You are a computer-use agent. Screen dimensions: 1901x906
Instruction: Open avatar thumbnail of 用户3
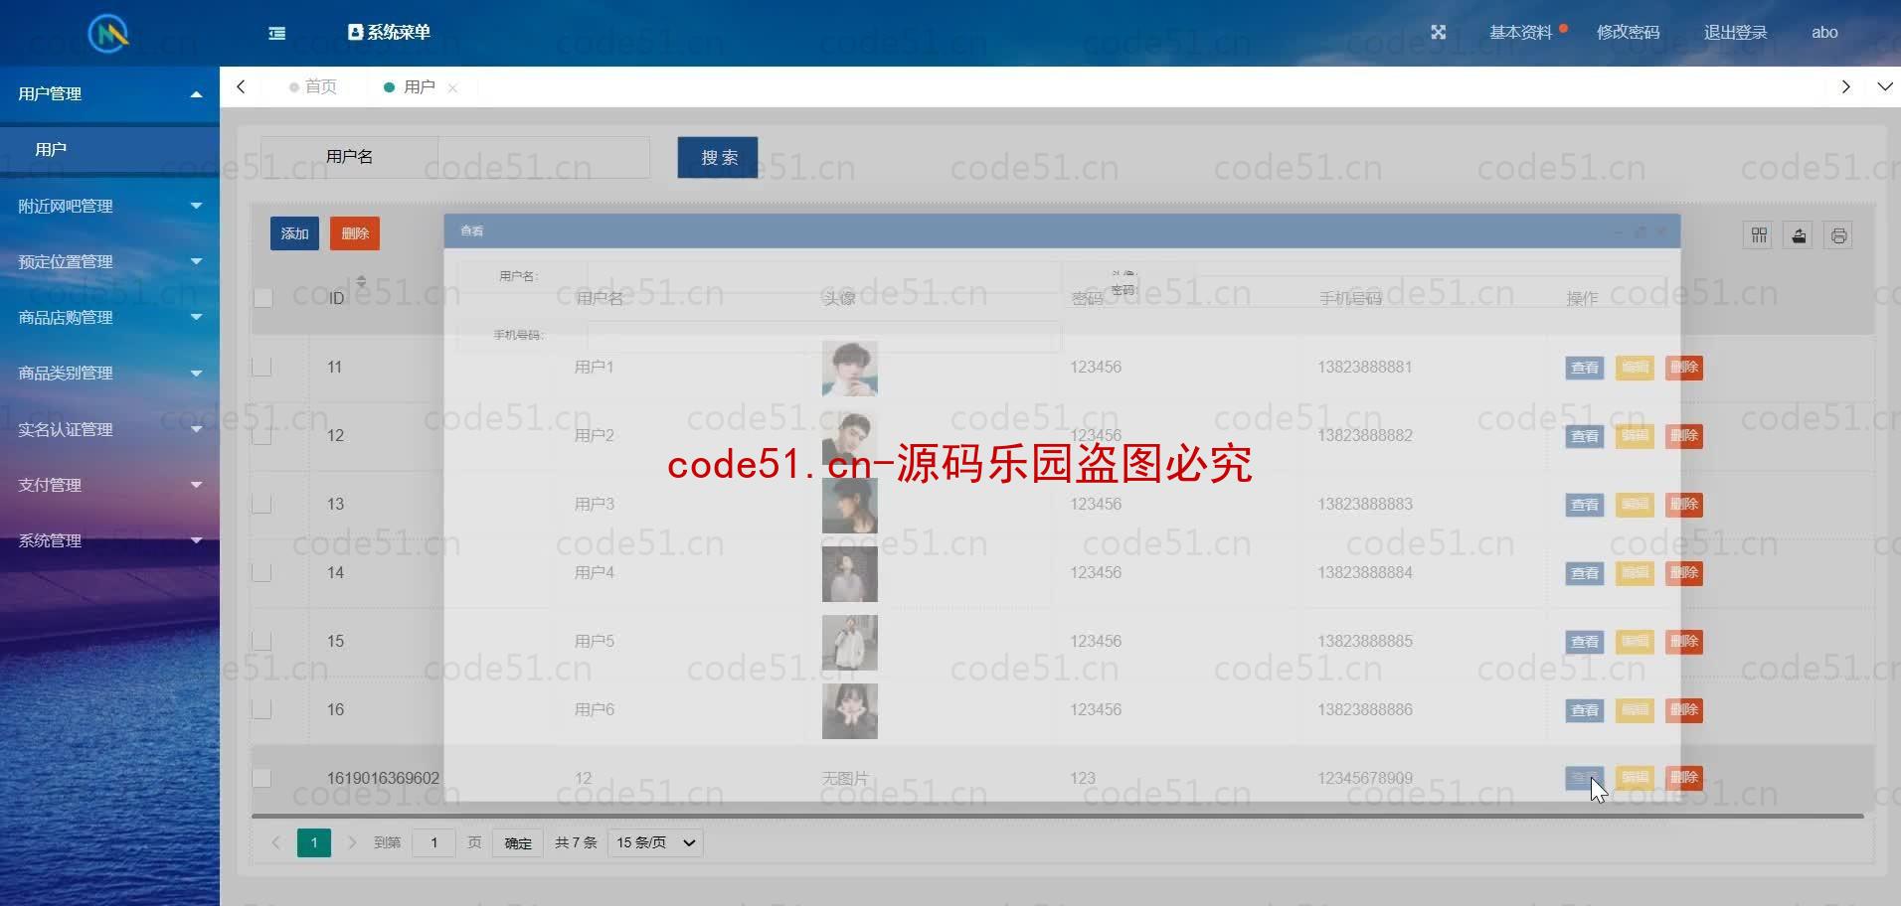click(850, 506)
